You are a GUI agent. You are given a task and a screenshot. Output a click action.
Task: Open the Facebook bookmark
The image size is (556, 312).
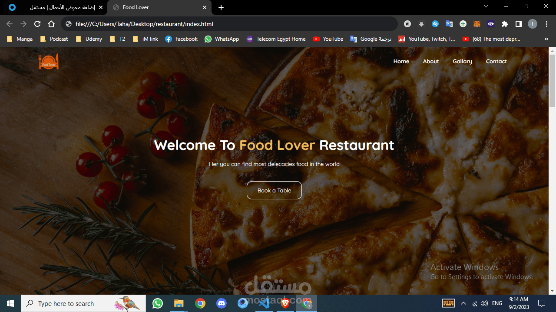181,39
